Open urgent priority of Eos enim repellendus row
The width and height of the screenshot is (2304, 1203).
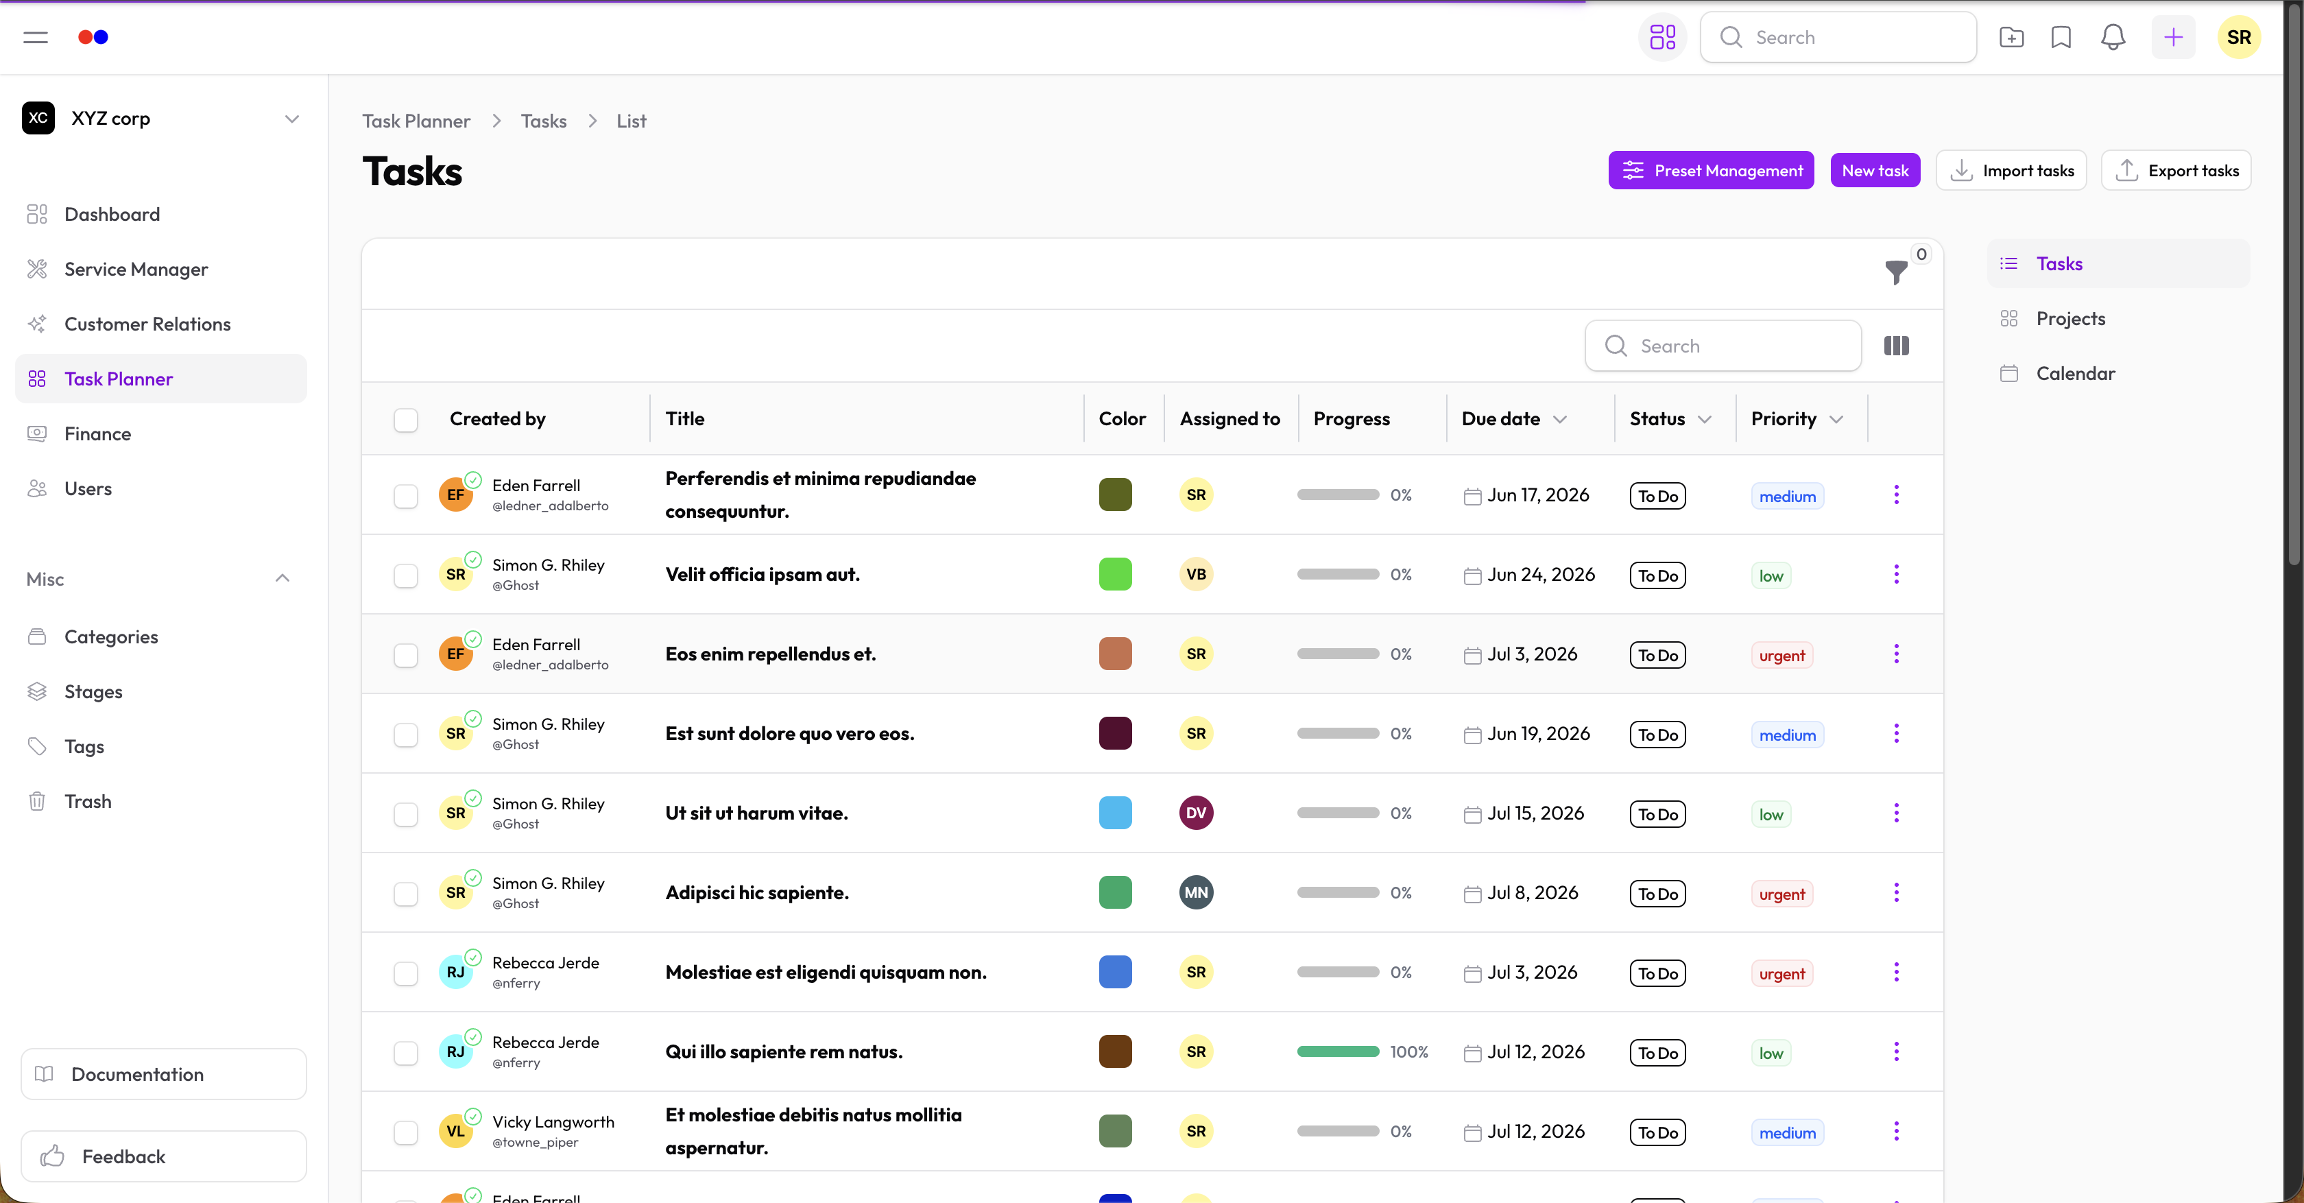1781,656
